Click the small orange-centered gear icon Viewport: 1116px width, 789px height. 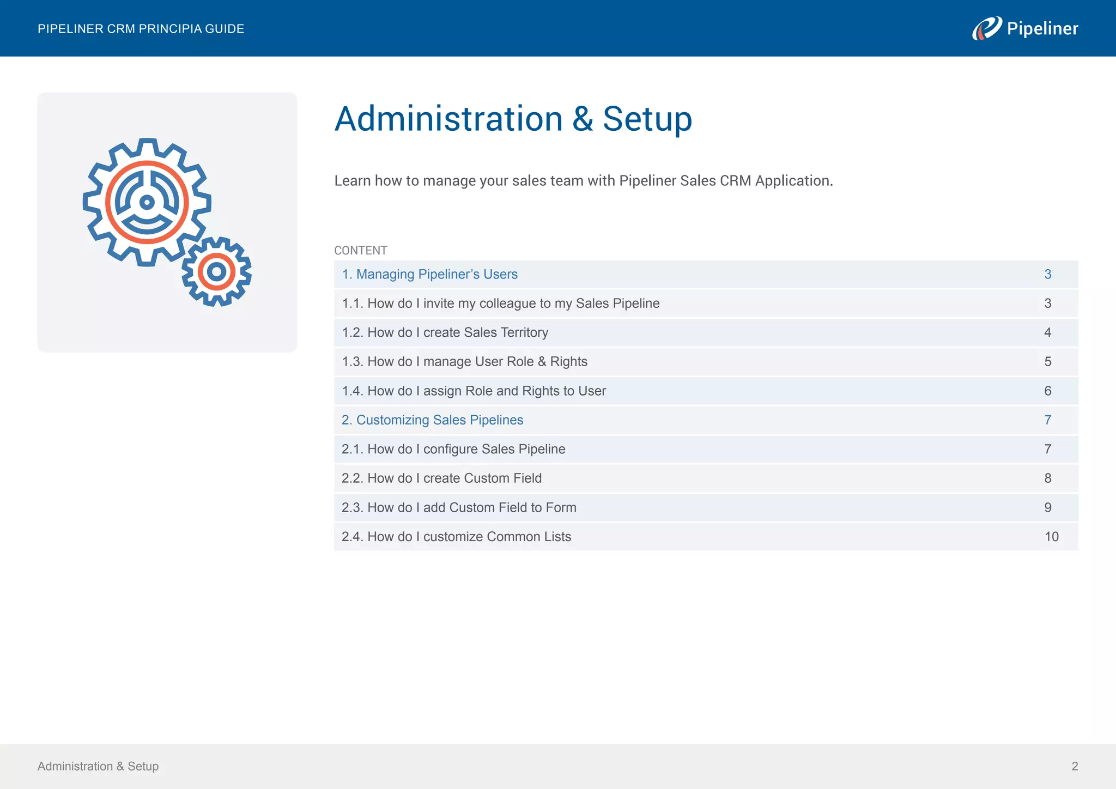216,271
